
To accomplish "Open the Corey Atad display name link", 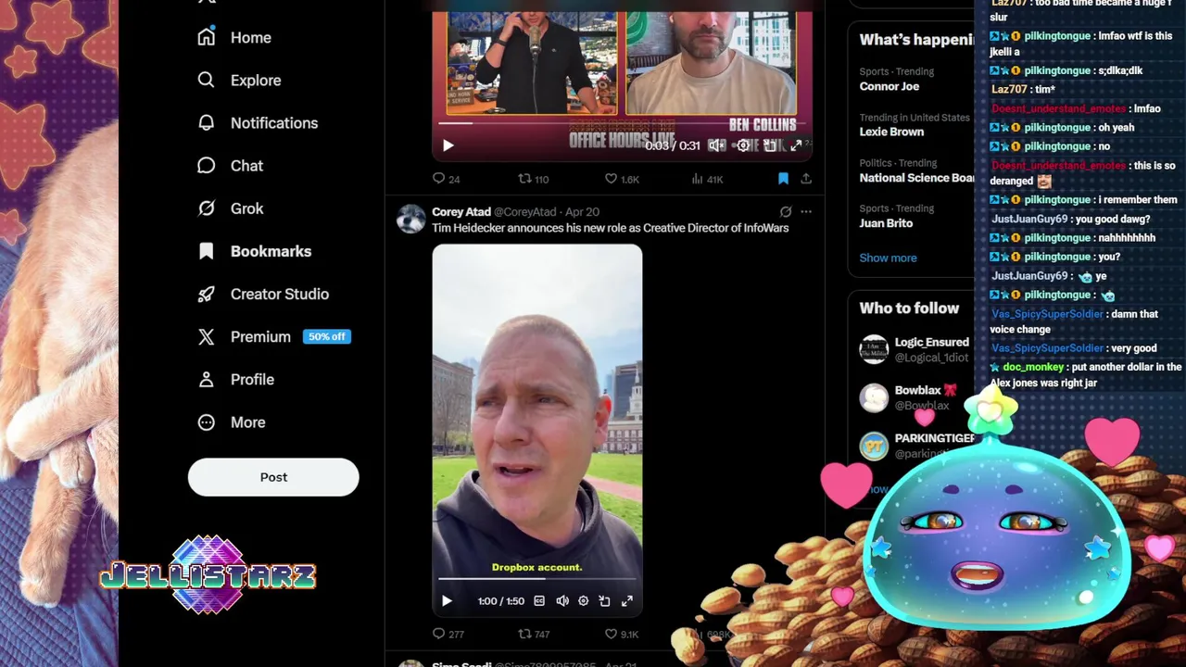I will [x=461, y=212].
